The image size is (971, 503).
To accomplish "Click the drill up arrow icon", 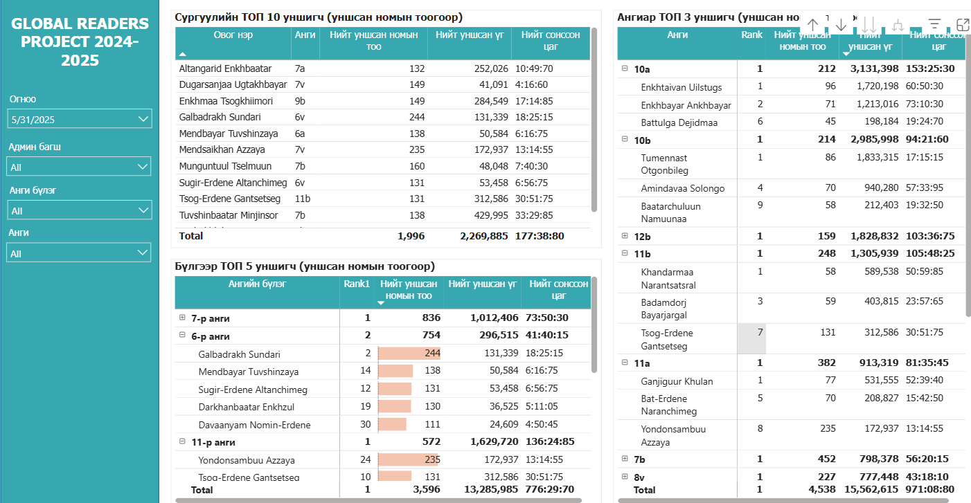I will [x=813, y=25].
